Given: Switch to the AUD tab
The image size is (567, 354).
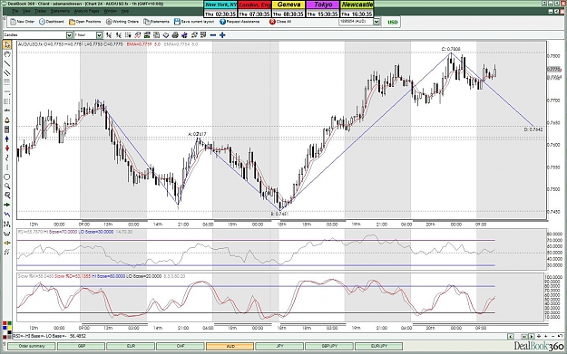Looking at the screenshot, I should point(230,346).
